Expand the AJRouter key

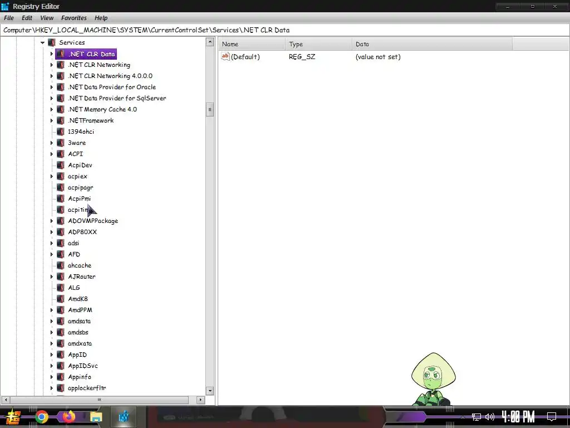52,276
